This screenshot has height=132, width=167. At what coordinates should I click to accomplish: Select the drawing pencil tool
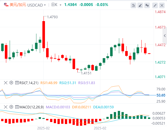[140, 5]
